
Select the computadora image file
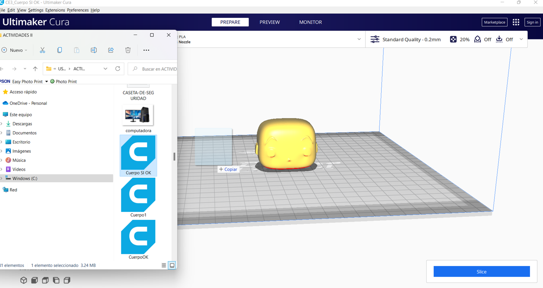(138, 119)
